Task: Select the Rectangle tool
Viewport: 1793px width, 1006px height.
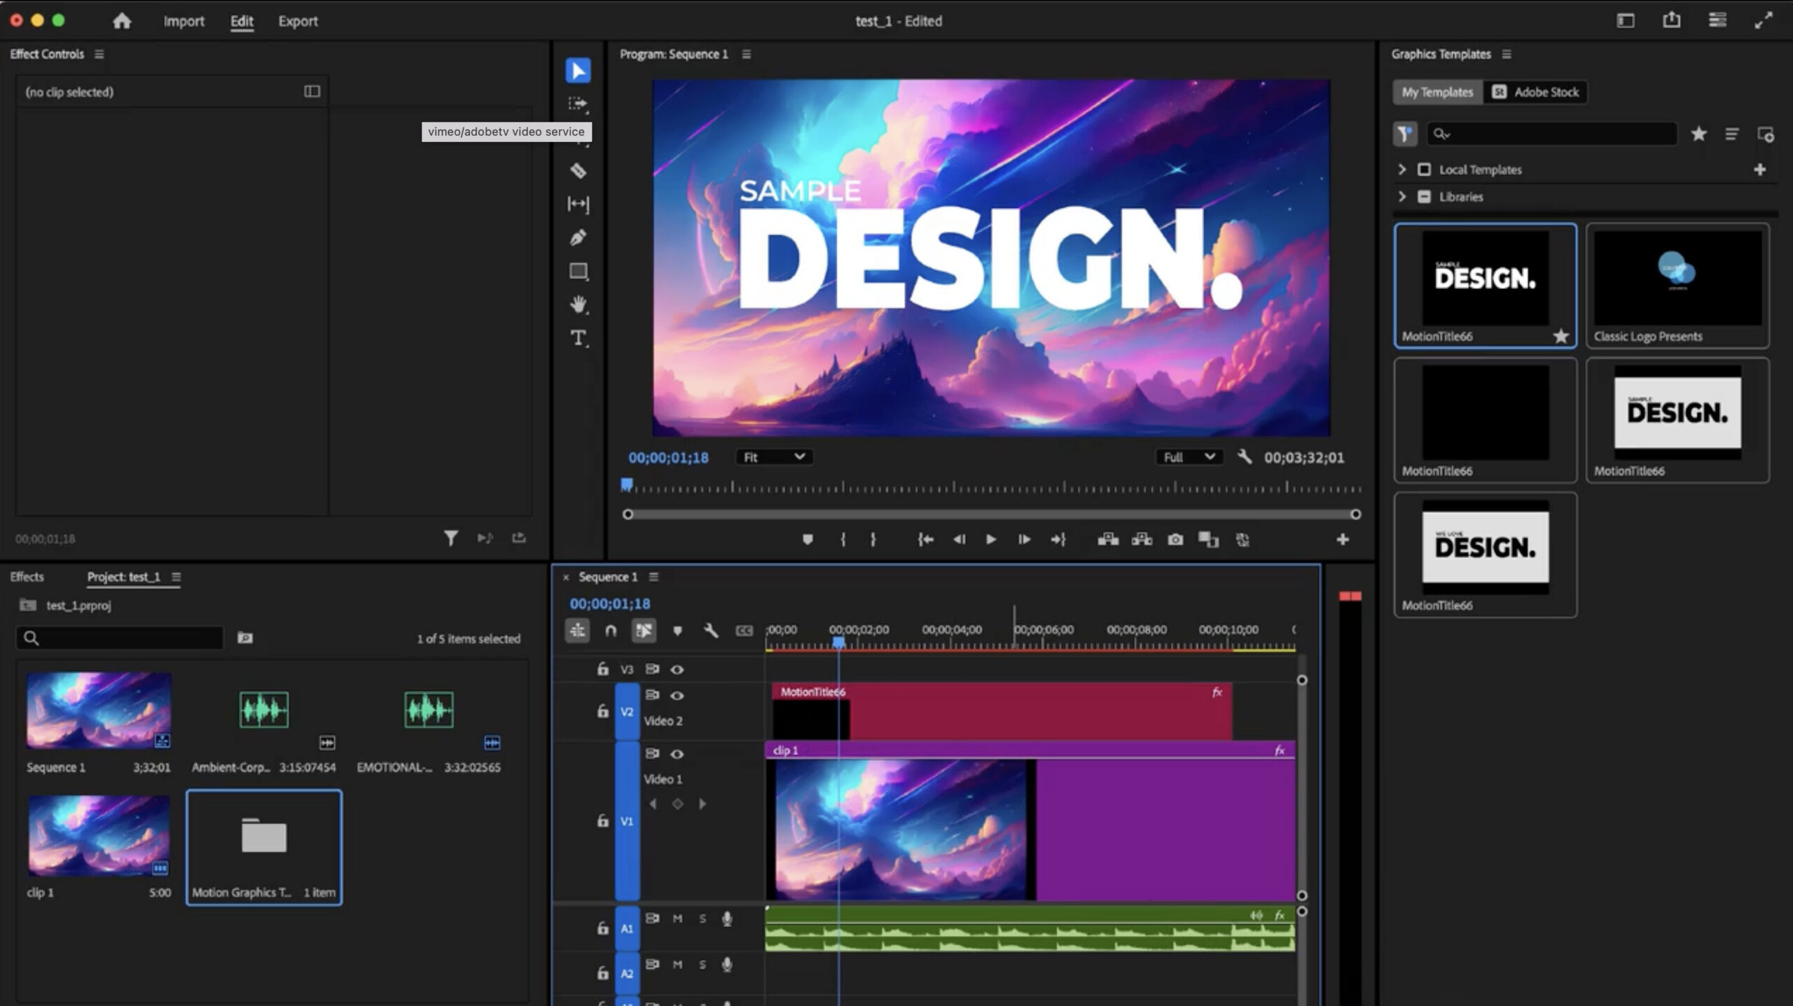Action: tap(578, 272)
